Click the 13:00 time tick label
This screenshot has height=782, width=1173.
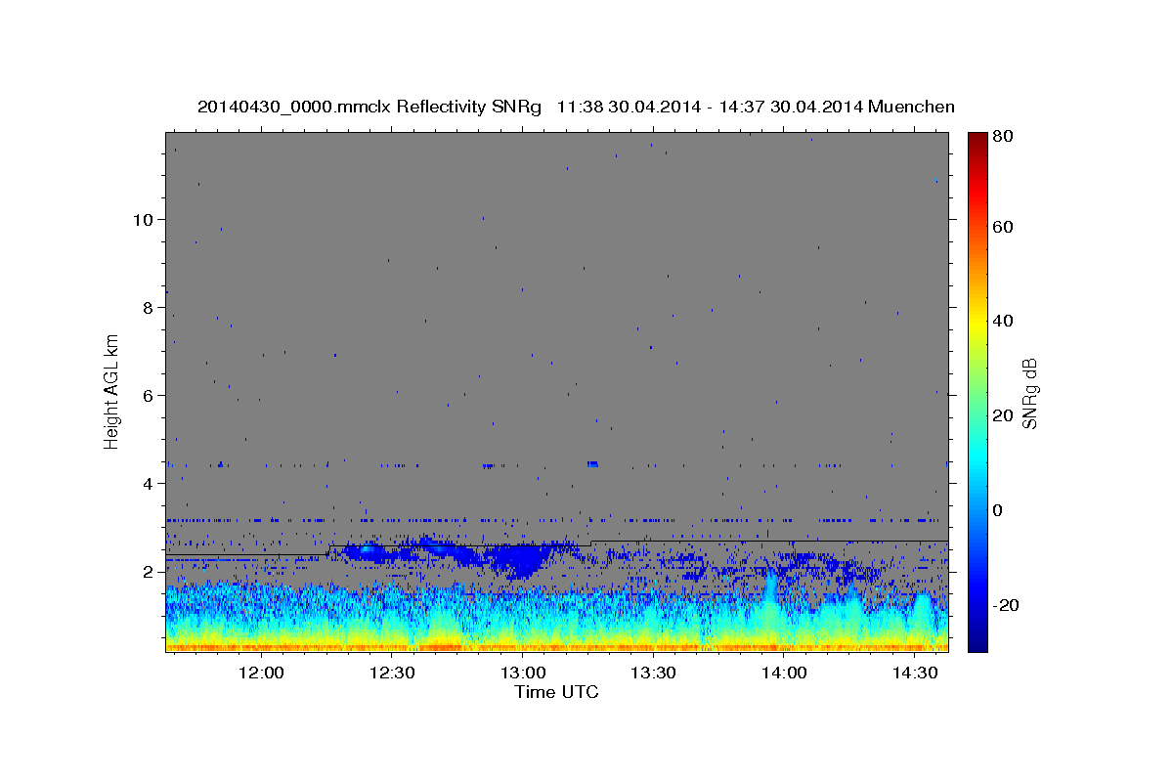click(x=523, y=673)
